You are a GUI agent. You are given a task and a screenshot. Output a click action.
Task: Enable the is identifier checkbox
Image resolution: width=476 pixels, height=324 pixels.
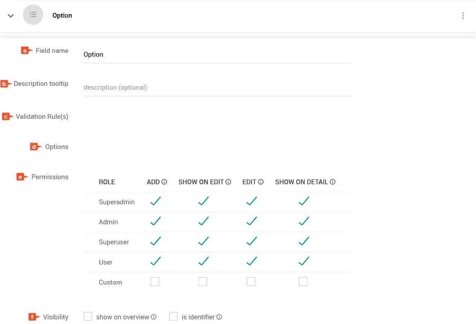pyautogui.click(x=173, y=317)
